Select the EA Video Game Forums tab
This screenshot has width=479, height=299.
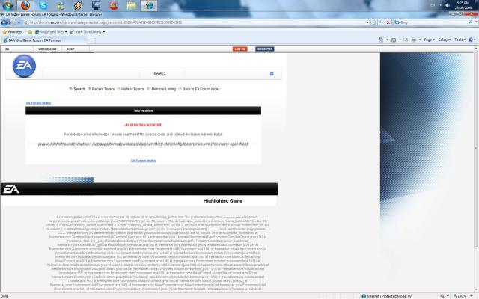(x=44, y=40)
